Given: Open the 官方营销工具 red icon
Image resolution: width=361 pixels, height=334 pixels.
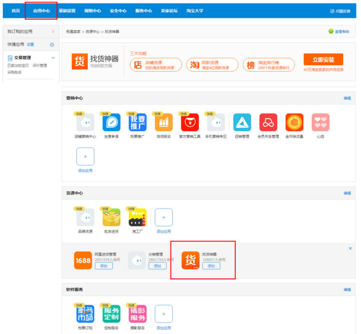Looking at the screenshot, I should [x=190, y=123].
